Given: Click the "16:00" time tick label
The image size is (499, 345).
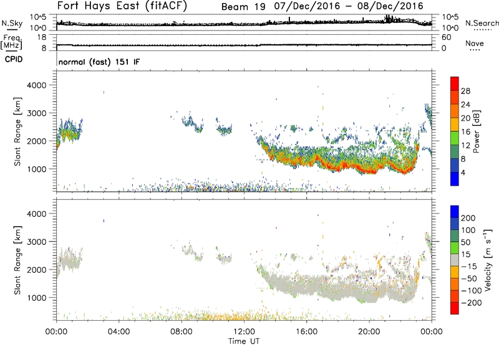Looking at the screenshot, I should 306,332.
